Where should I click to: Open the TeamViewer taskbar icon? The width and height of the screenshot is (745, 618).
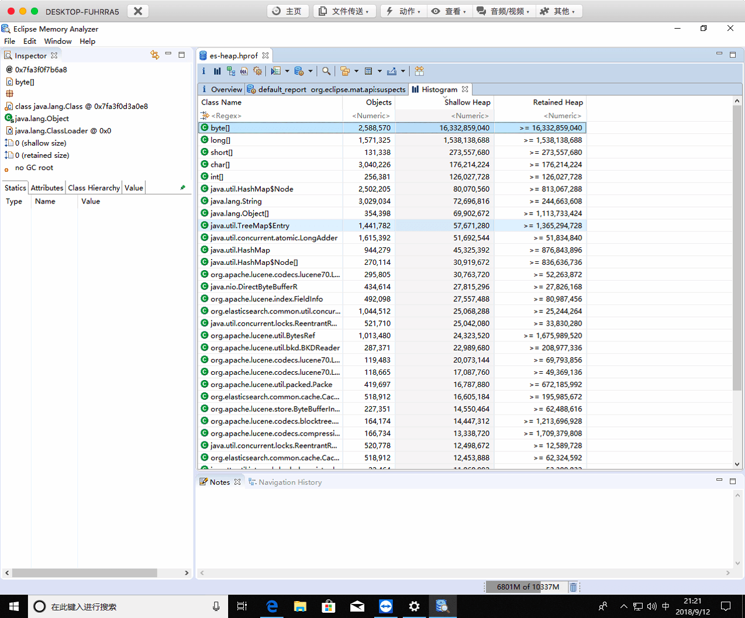385,606
